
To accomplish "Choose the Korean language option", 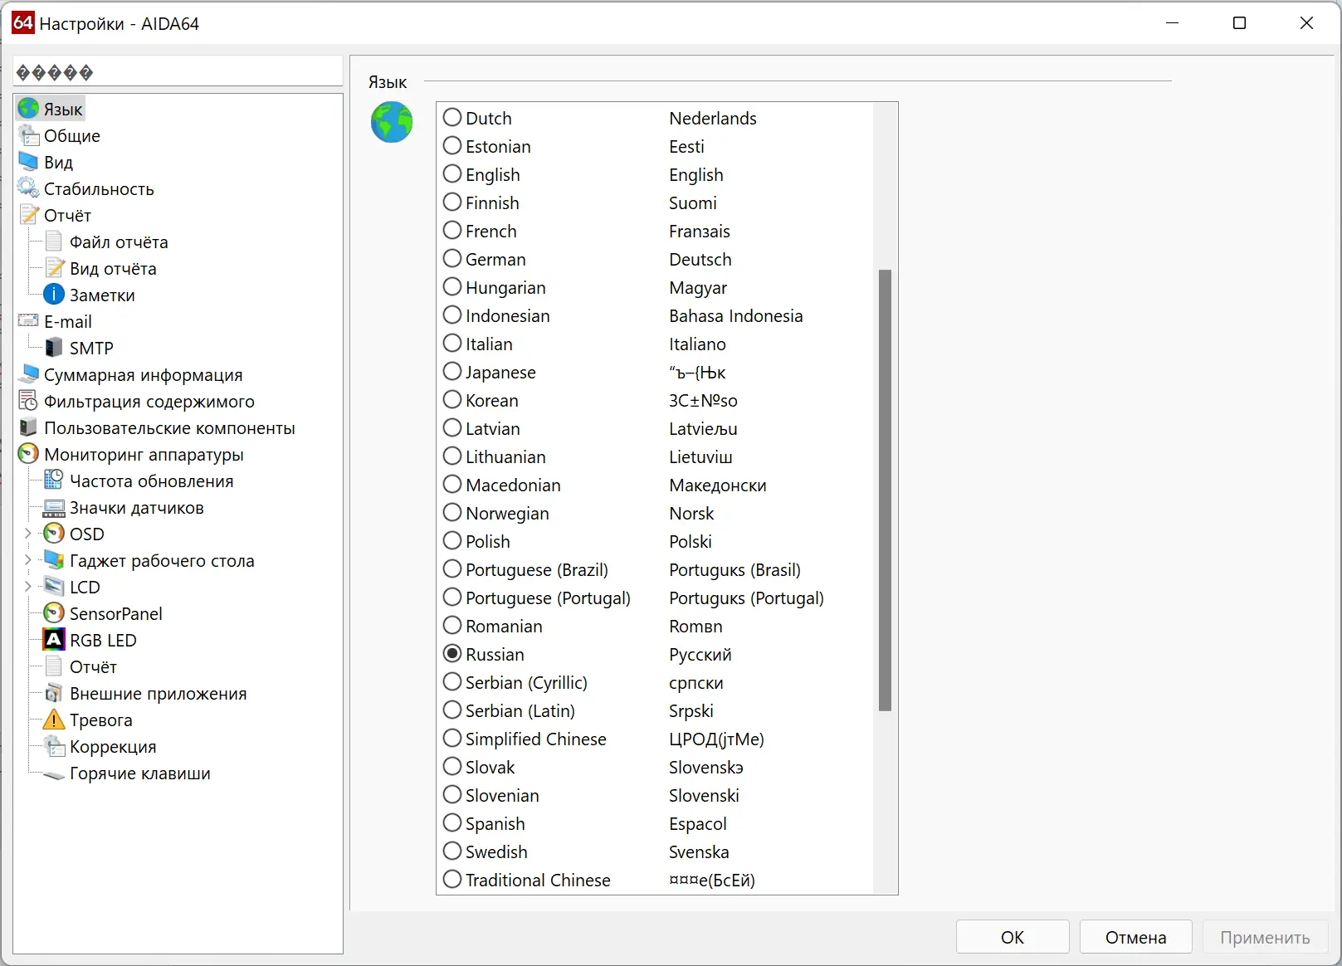I will (x=452, y=400).
